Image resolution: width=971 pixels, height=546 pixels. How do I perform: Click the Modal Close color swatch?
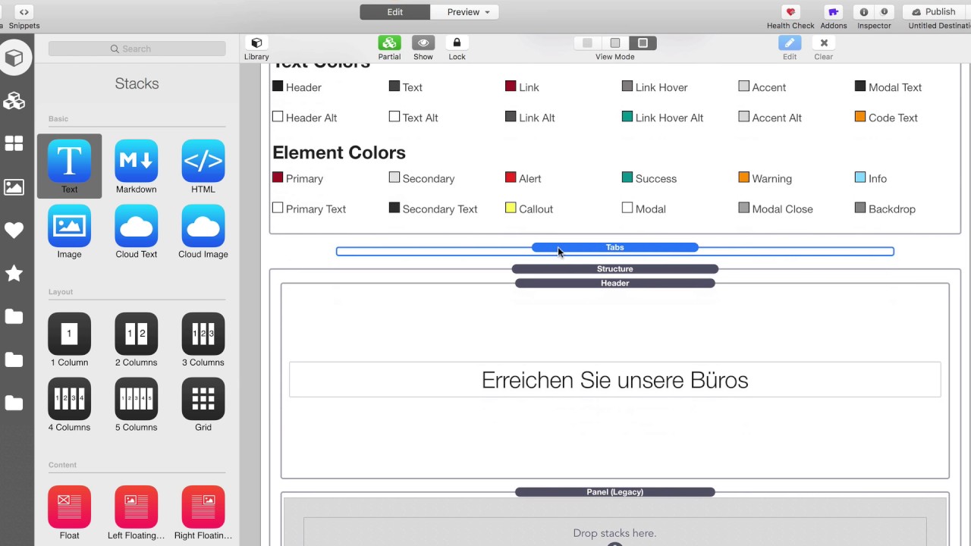(743, 208)
